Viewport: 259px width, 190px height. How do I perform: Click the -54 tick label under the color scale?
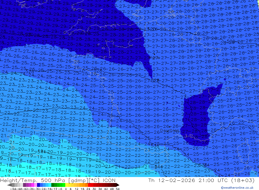coord(13,189)
